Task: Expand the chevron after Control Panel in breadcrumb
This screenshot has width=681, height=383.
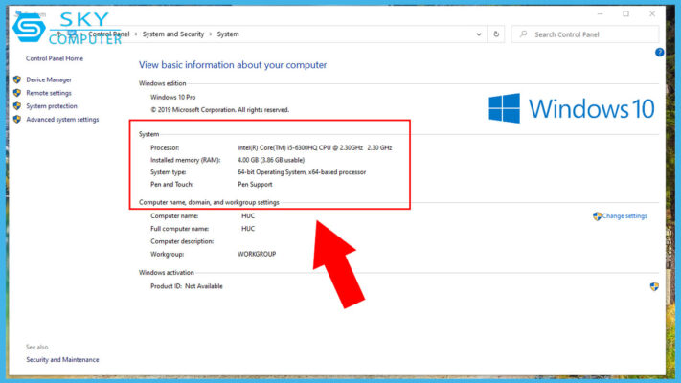Action: pos(137,34)
